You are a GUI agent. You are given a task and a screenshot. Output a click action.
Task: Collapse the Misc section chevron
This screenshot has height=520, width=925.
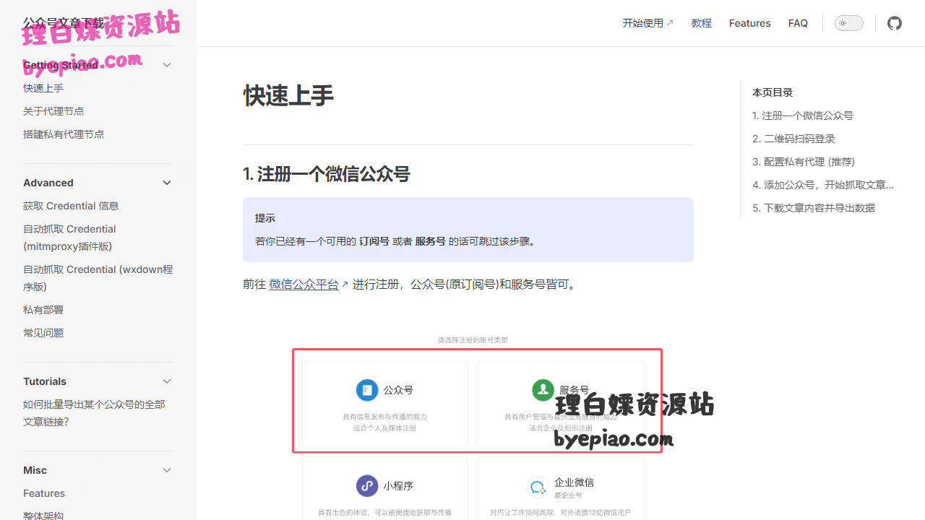(x=167, y=470)
